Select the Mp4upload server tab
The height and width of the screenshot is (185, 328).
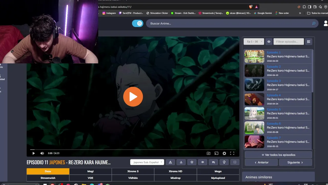[x=218, y=178]
